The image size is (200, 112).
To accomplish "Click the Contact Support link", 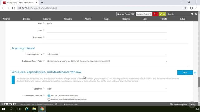I will (x=178, y=105).
